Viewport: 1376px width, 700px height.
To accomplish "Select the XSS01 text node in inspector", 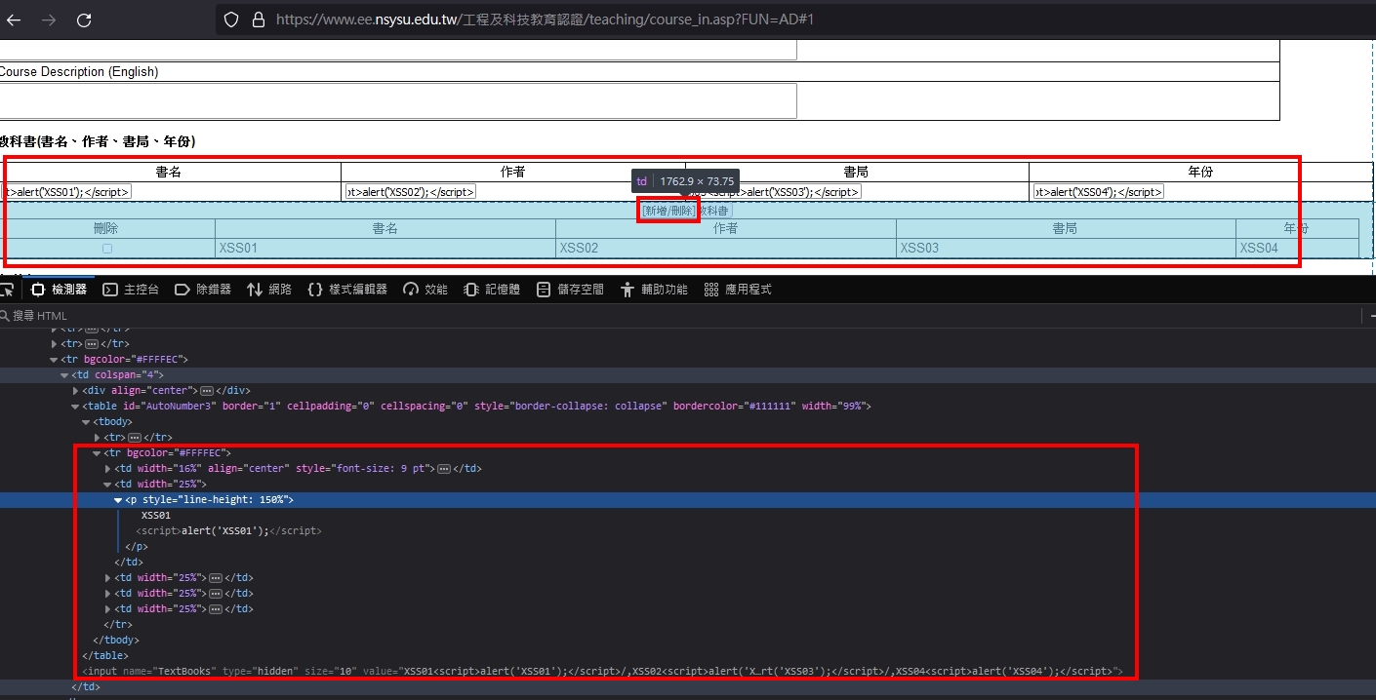I will click(156, 515).
